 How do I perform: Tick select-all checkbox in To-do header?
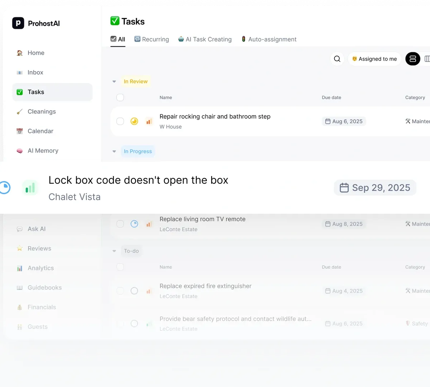pyautogui.click(x=120, y=267)
